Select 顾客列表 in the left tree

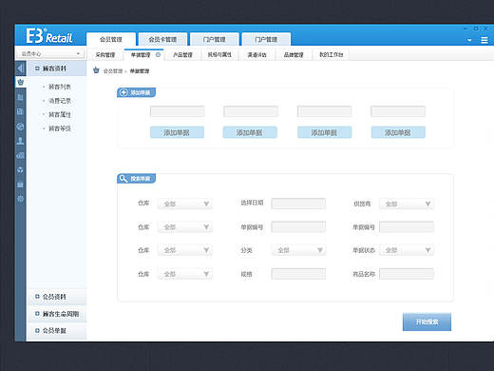60,87
